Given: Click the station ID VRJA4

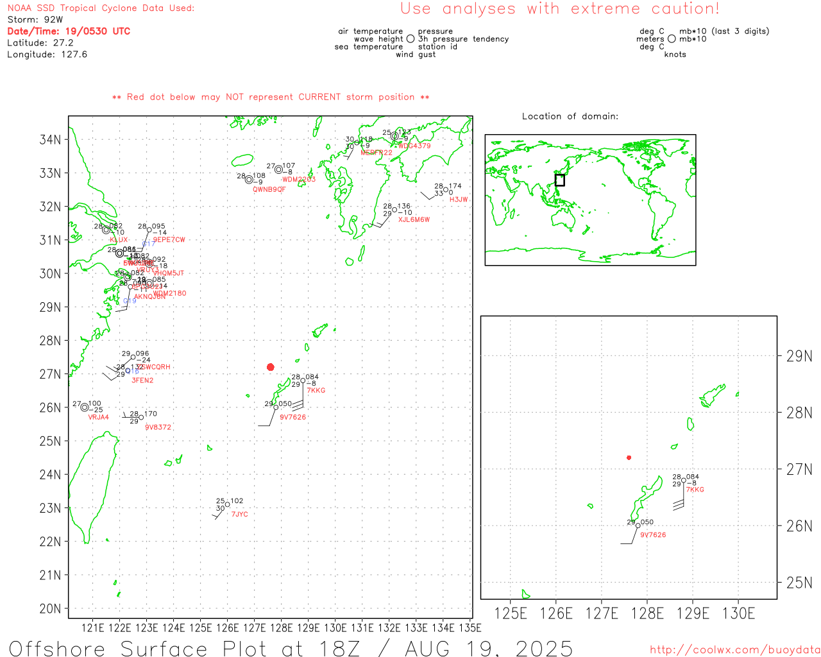Looking at the screenshot, I should [98, 418].
